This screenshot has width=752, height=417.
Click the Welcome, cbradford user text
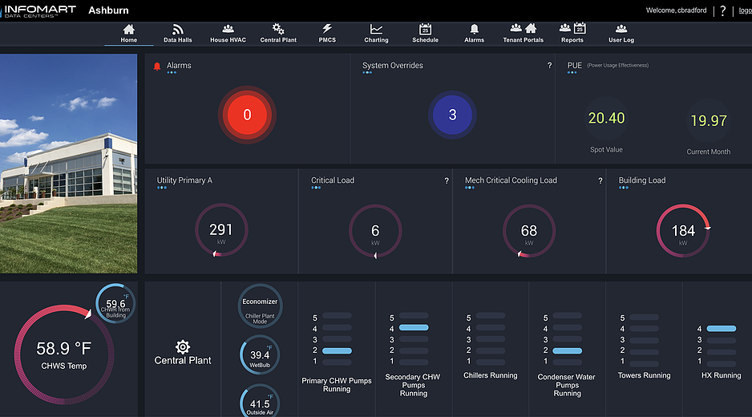pyautogui.click(x=676, y=10)
